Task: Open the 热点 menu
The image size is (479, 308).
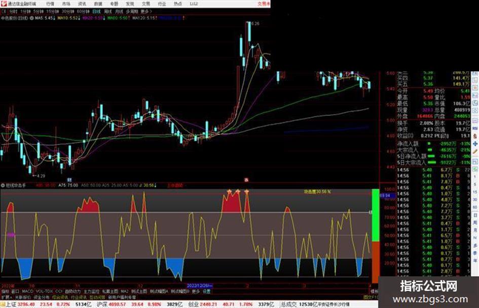Action: (x=178, y=4)
